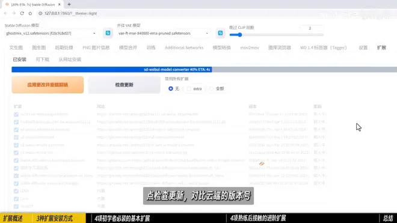Viewport: 397px width, 223px height.
Task: Open the sd-webui-controlnet repository URL
Action: pyautogui.click(x=141, y=137)
